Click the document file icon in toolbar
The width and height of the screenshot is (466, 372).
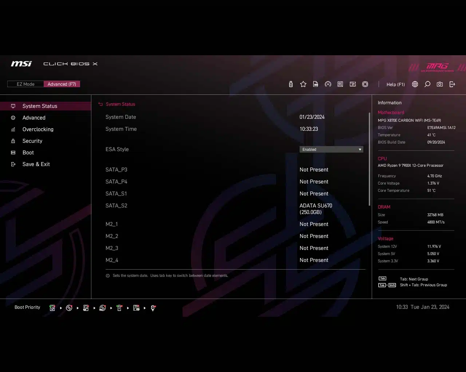pos(316,84)
